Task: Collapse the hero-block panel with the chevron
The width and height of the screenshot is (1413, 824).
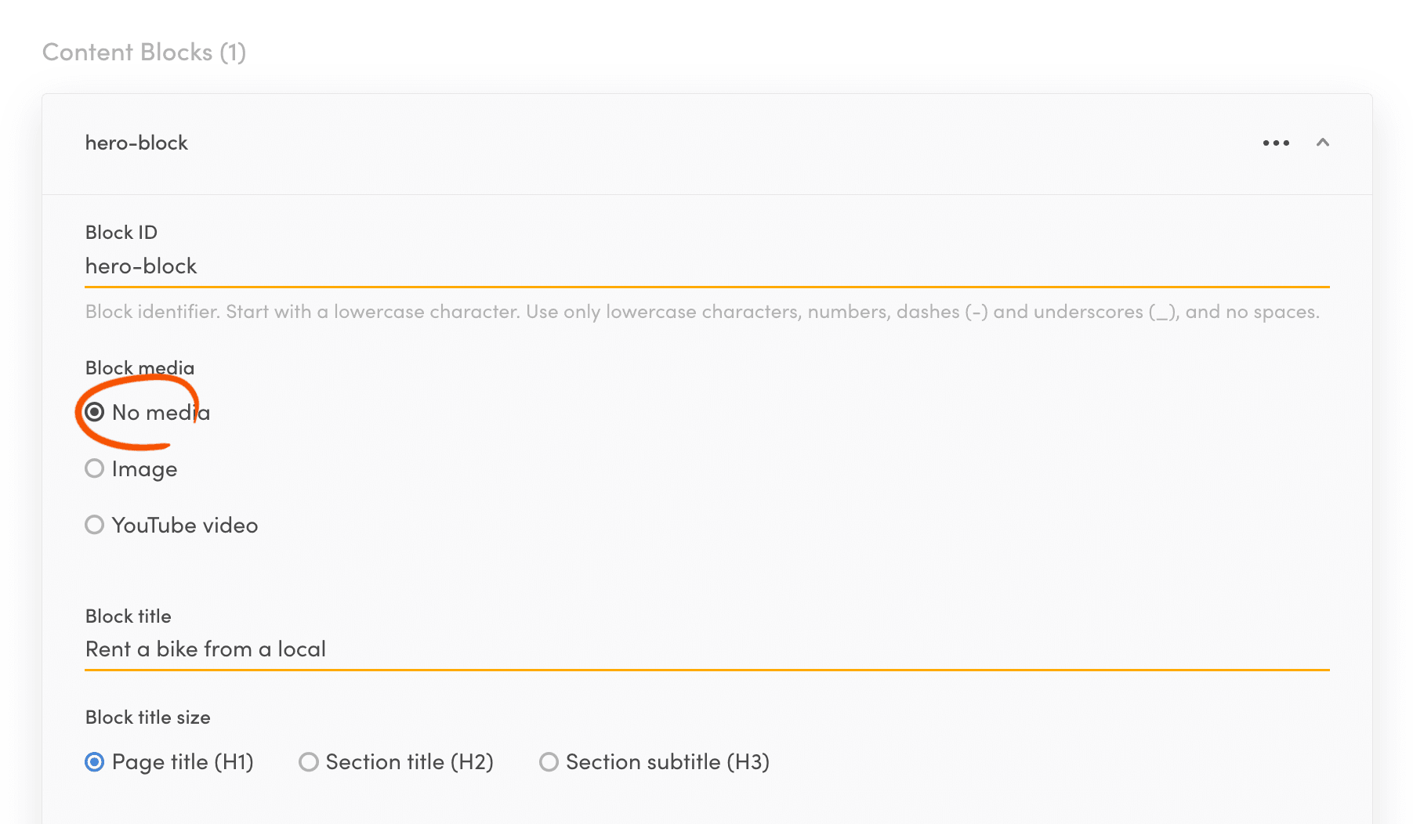Action: (1323, 143)
